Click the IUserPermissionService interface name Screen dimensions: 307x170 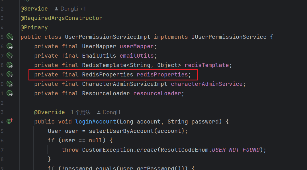point(229,37)
